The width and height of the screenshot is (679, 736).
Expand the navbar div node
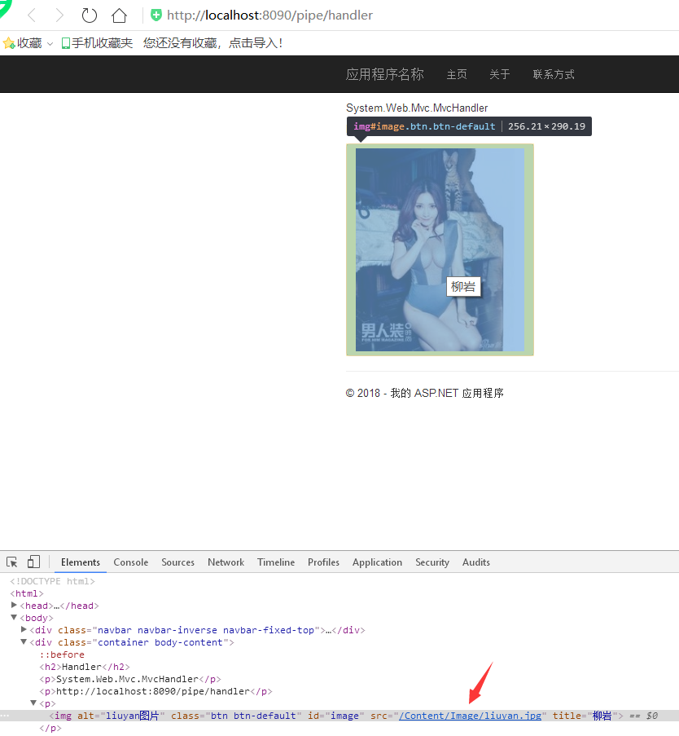[24, 629]
